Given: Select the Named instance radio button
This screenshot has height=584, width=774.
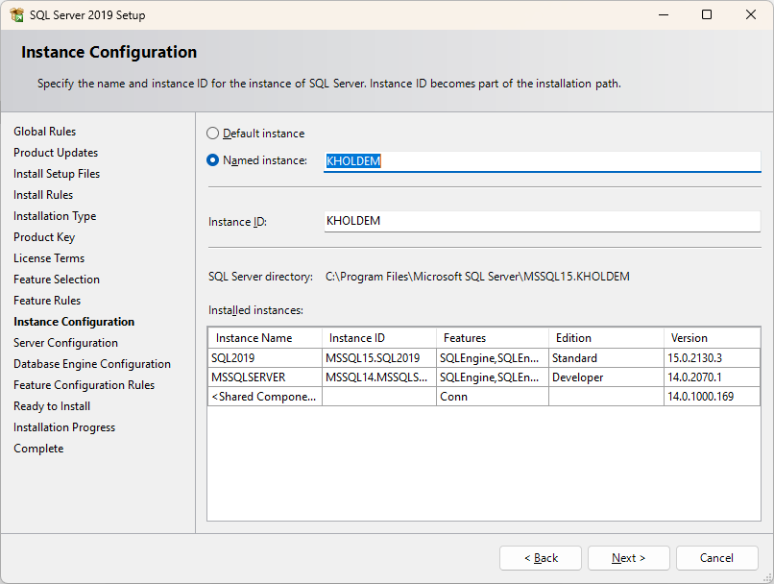Looking at the screenshot, I should click(213, 160).
